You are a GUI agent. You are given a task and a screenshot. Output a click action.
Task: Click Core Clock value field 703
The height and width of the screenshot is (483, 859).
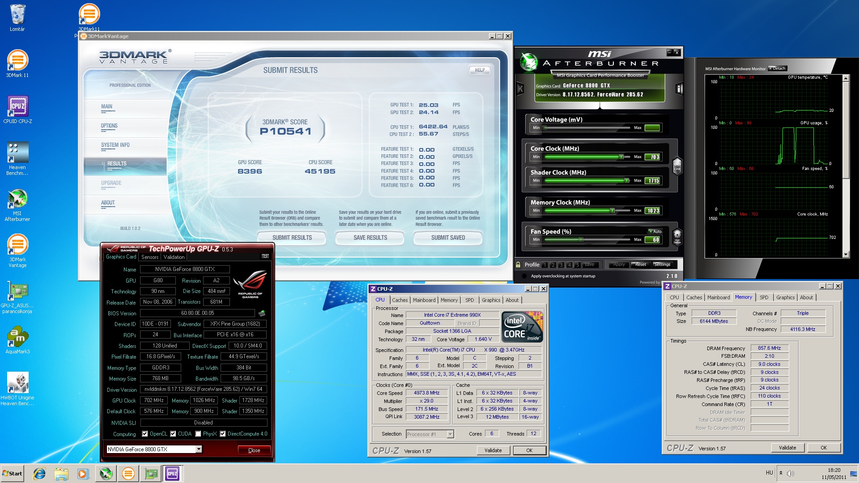pos(653,157)
